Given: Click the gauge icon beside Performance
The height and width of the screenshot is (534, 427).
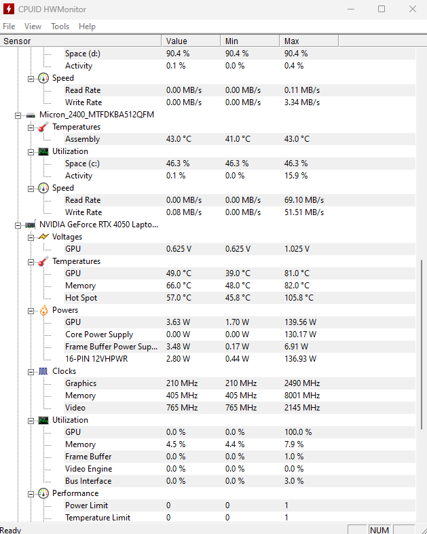Looking at the screenshot, I should (43, 493).
